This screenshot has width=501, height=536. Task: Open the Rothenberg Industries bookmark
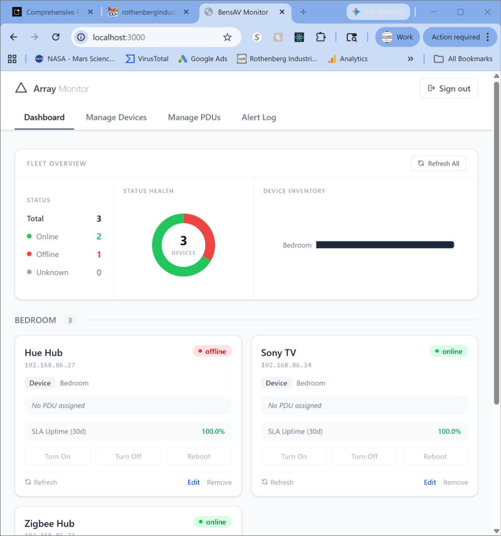(277, 59)
